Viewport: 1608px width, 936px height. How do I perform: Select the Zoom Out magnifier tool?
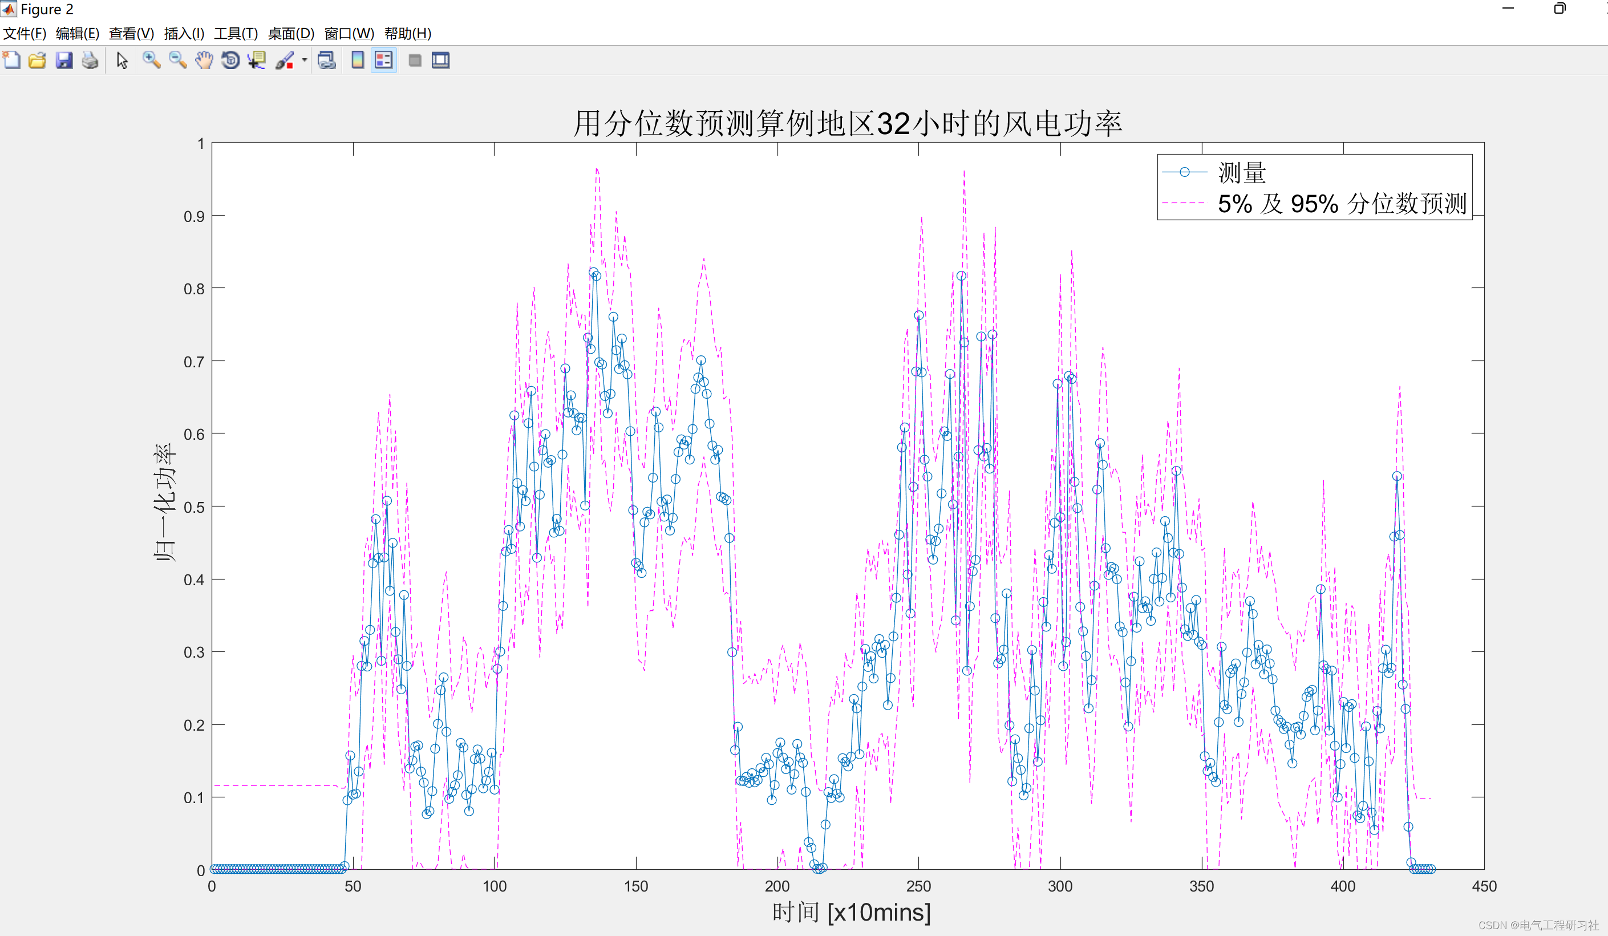[x=177, y=60]
